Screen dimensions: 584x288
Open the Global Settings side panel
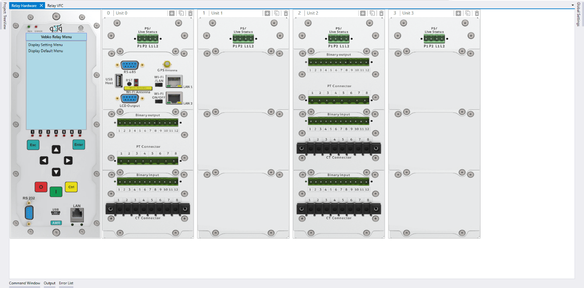pyautogui.click(x=579, y=14)
